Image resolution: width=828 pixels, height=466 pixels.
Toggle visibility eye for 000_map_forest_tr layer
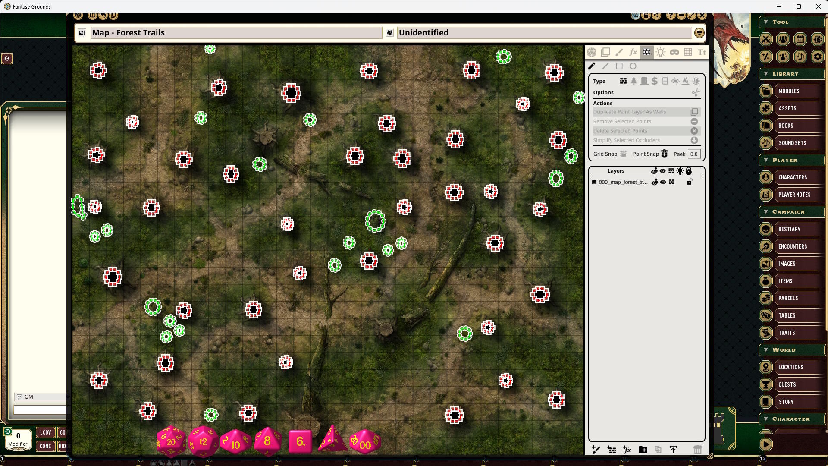click(x=663, y=182)
